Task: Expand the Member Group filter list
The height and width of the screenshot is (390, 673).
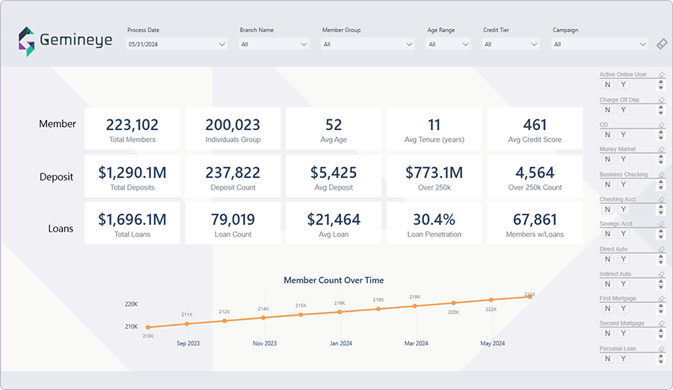Action: coord(367,45)
